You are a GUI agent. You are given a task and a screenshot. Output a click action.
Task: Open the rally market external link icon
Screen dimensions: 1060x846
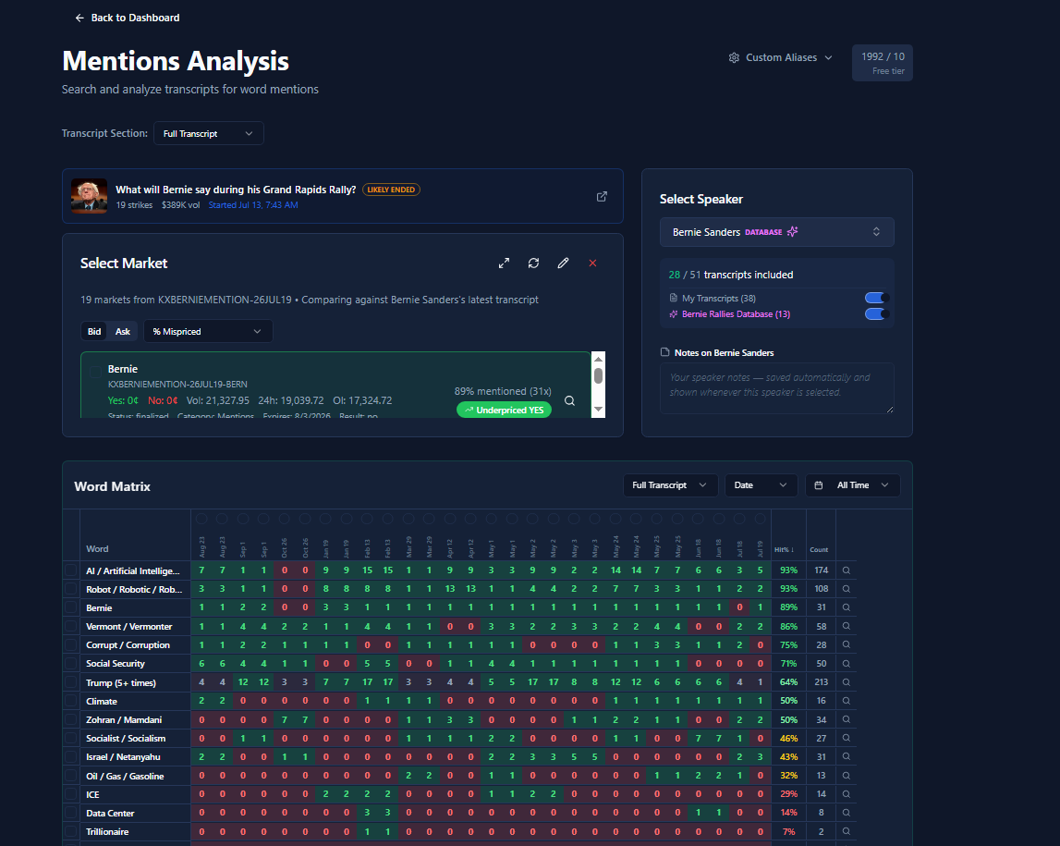602,196
